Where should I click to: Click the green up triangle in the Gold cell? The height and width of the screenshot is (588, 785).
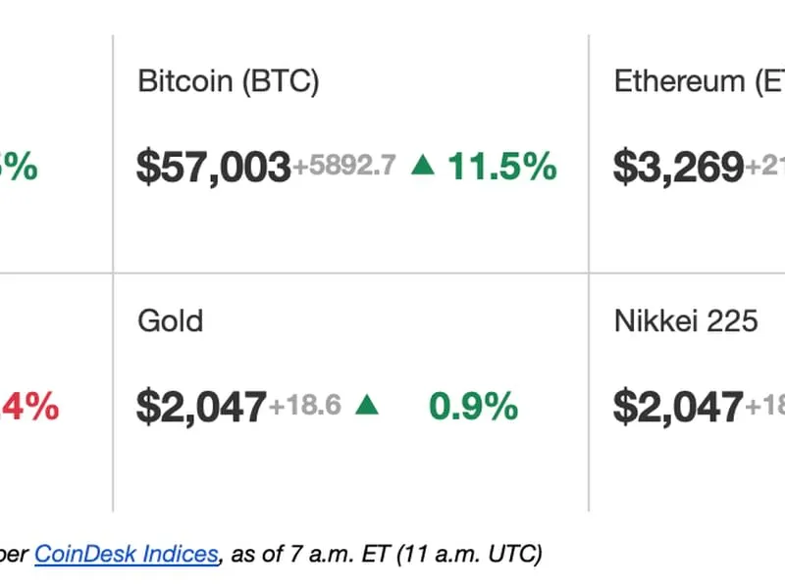(366, 405)
